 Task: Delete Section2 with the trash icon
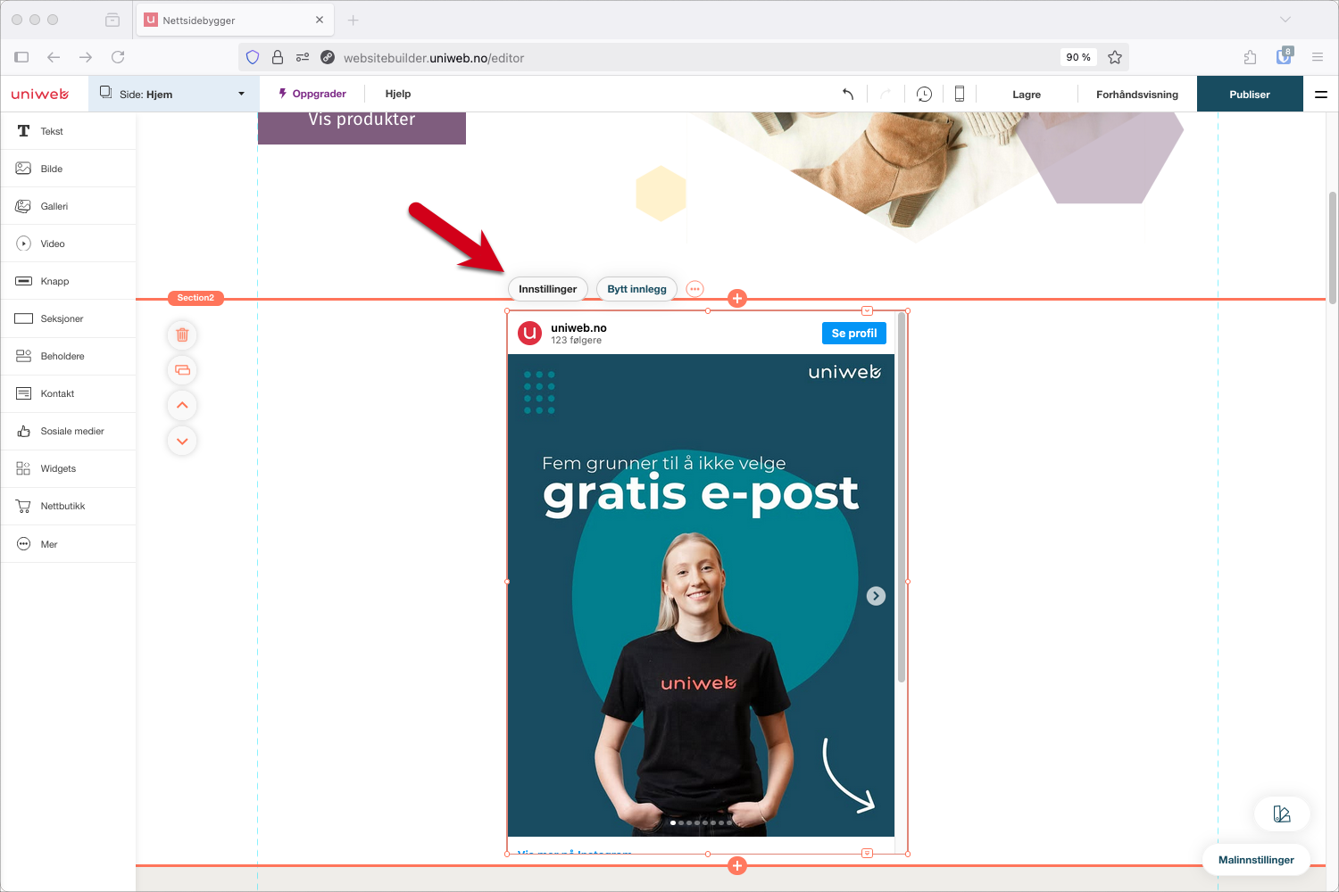click(182, 335)
